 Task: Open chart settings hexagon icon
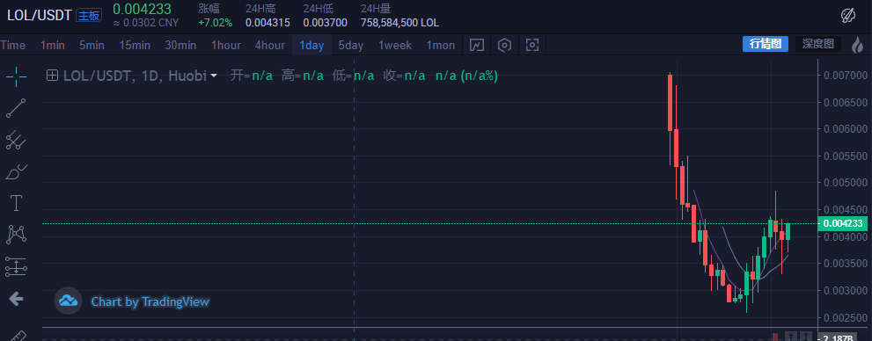[504, 45]
